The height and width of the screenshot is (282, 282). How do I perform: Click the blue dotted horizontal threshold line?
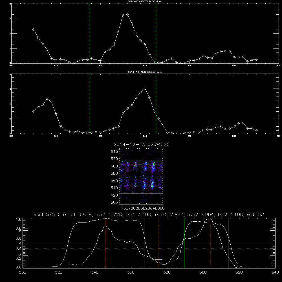coord(149,248)
